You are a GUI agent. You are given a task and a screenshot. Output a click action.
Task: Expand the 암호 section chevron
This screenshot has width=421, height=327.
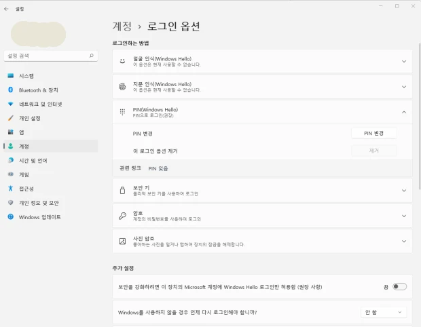pos(404,216)
